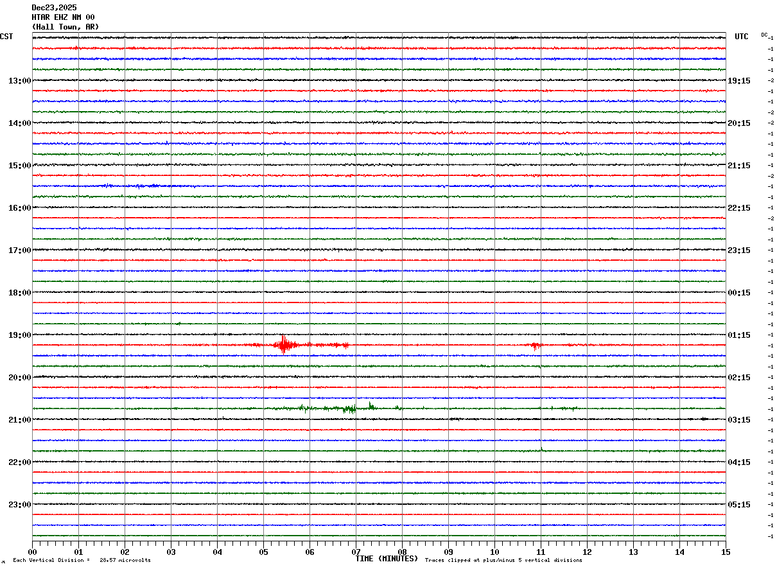
Task: Click the 03:15 UTC time label
Action: [739, 420]
